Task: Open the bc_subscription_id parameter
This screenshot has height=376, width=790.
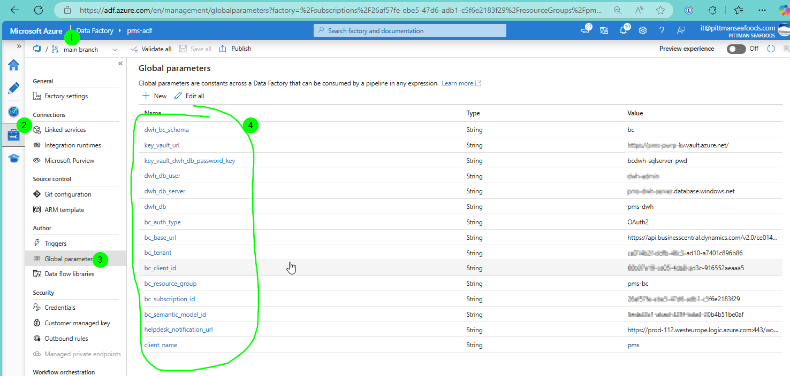Action: pyautogui.click(x=170, y=299)
